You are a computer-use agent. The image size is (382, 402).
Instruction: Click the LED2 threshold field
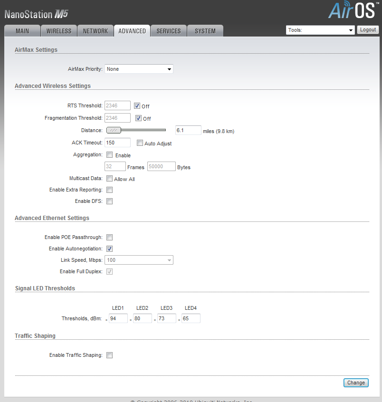coord(142,318)
